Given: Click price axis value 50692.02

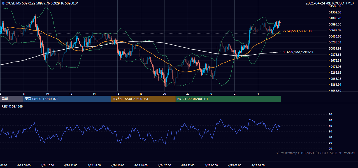Looking at the screenshot, I should 335,30.
